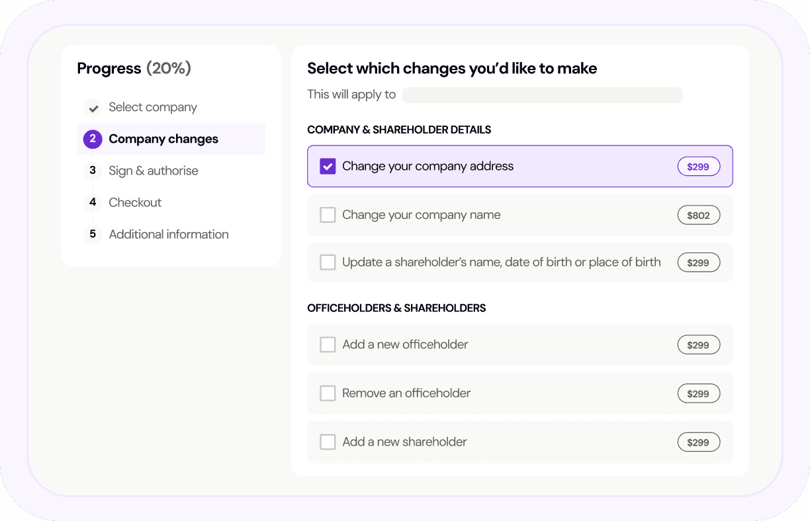Uncheck the Change your company address checkbox
The height and width of the screenshot is (521, 810).
[x=328, y=167]
